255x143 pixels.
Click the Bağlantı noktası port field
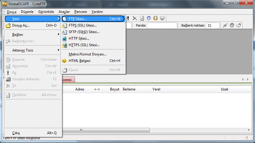(x=212, y=25)
